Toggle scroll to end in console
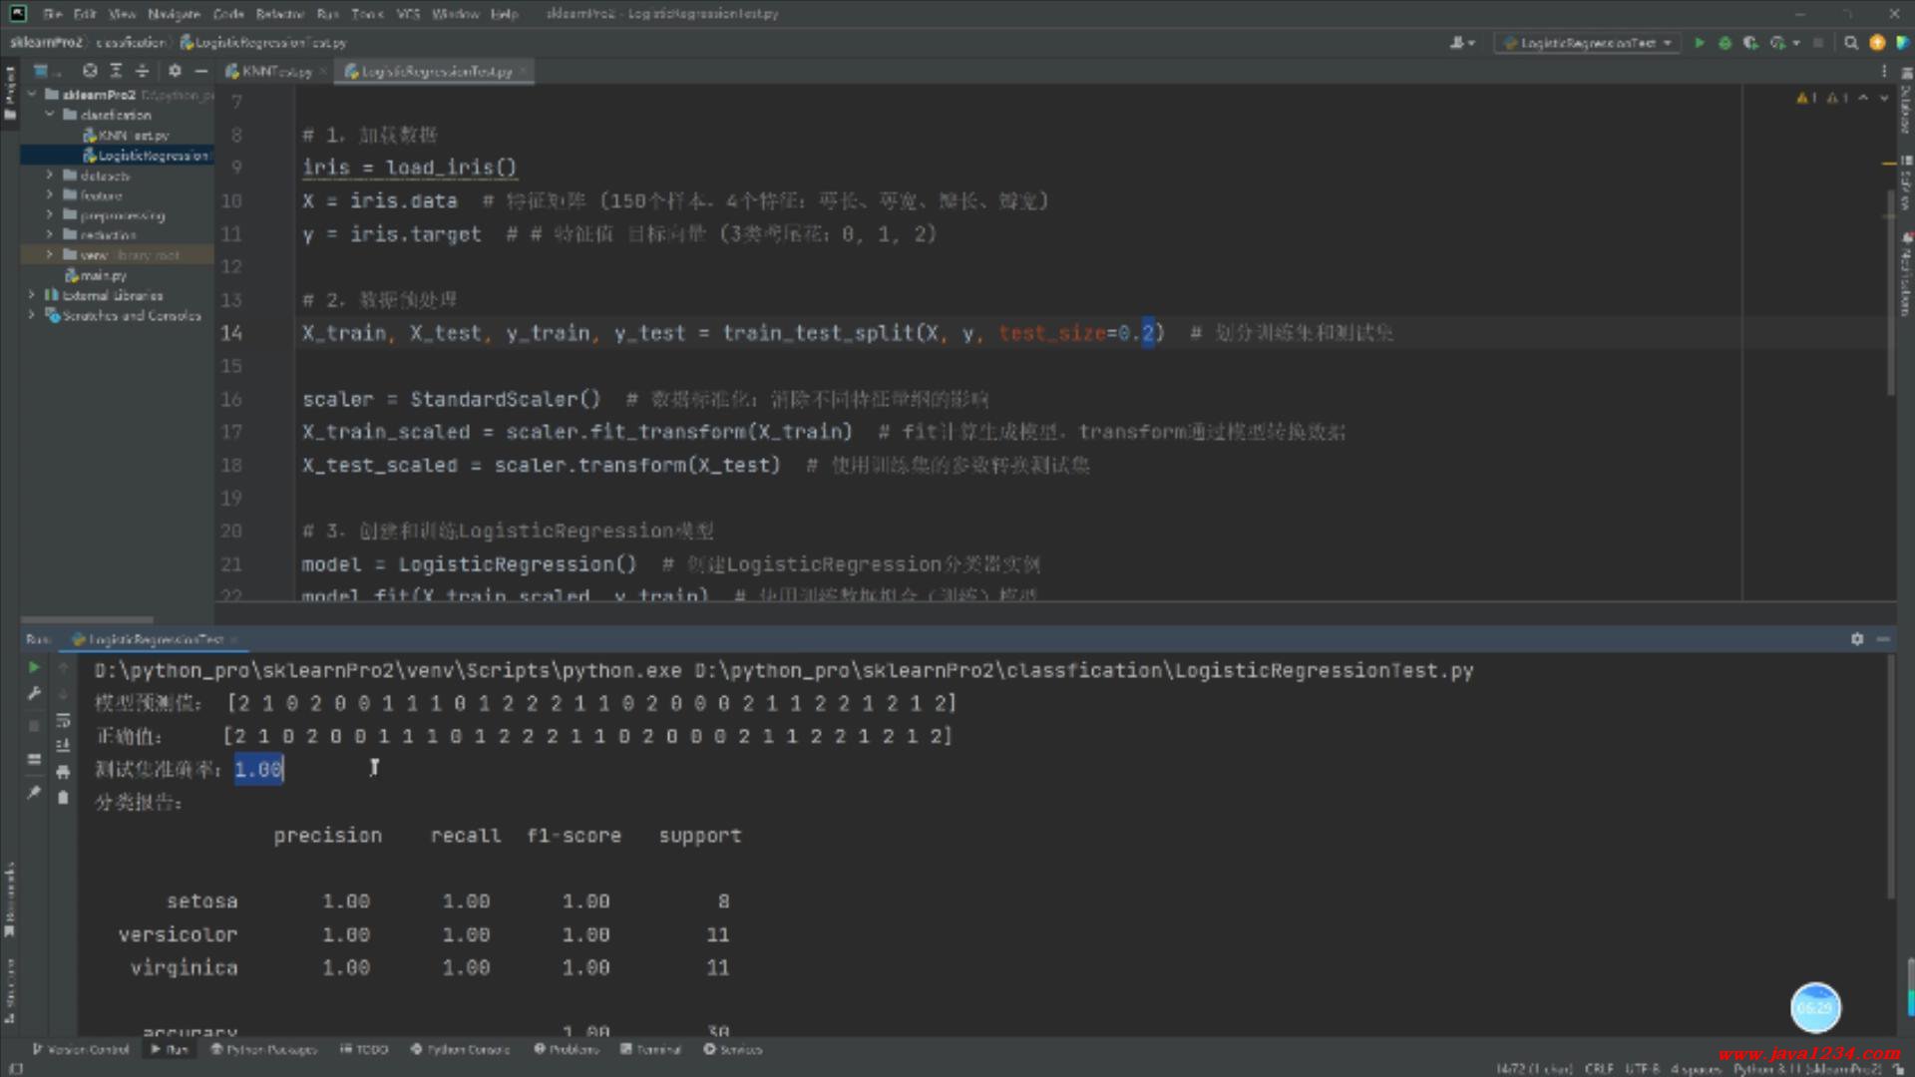Image resolution: width=1915 pixels, height=1077 pixels. [x=63, y=745]
